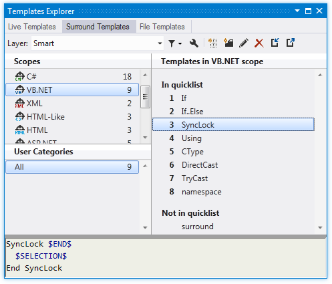Click the filter templates funnel icon
Screen dimensions: 332x284
tap(172, 43)
